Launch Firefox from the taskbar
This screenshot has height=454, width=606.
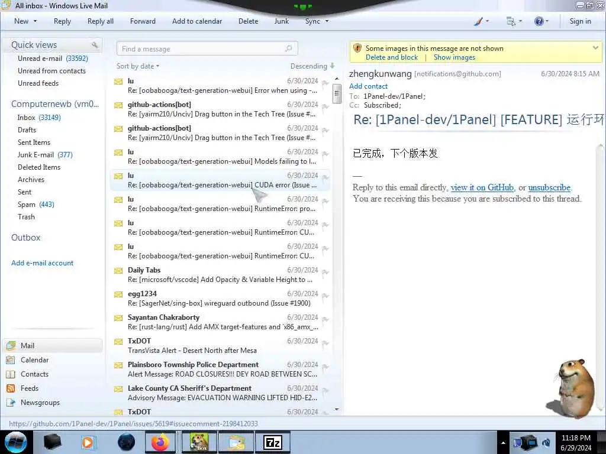[160, 442]
